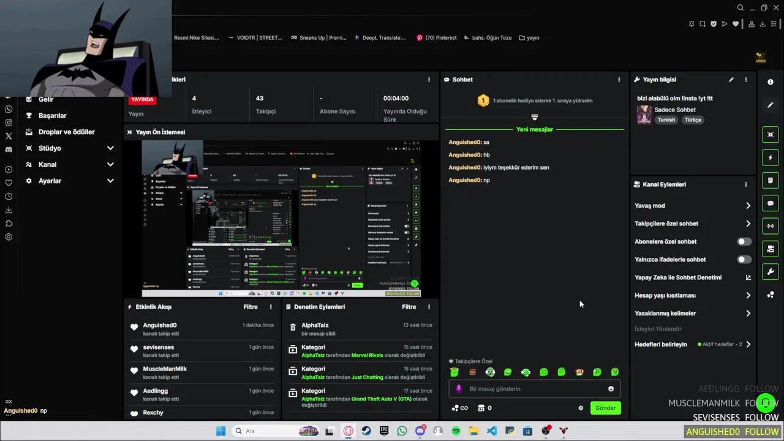Viewport: 784px width, 441px height.
Task: Click the Bir mesaj gönderin input
Action: (x=534, y=389)
